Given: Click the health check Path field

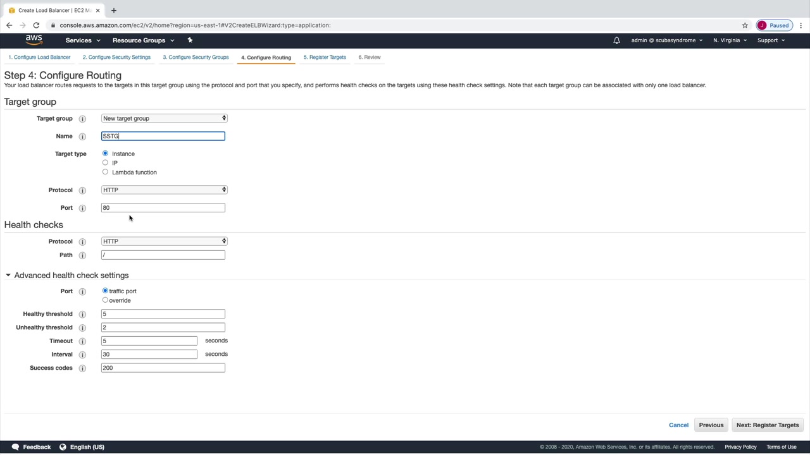Looking at the screenshot, I should (x=163, y=255).
